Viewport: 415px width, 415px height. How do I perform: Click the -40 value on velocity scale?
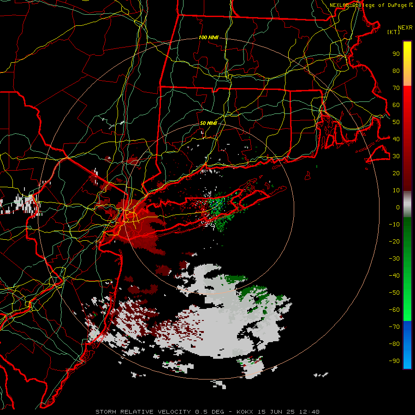(x=394, y=276)
